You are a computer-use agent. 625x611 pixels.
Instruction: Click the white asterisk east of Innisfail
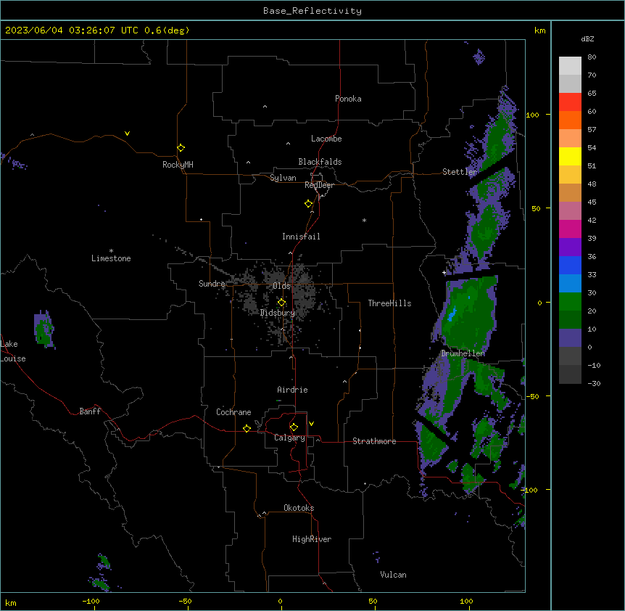(x=364, y=220)
